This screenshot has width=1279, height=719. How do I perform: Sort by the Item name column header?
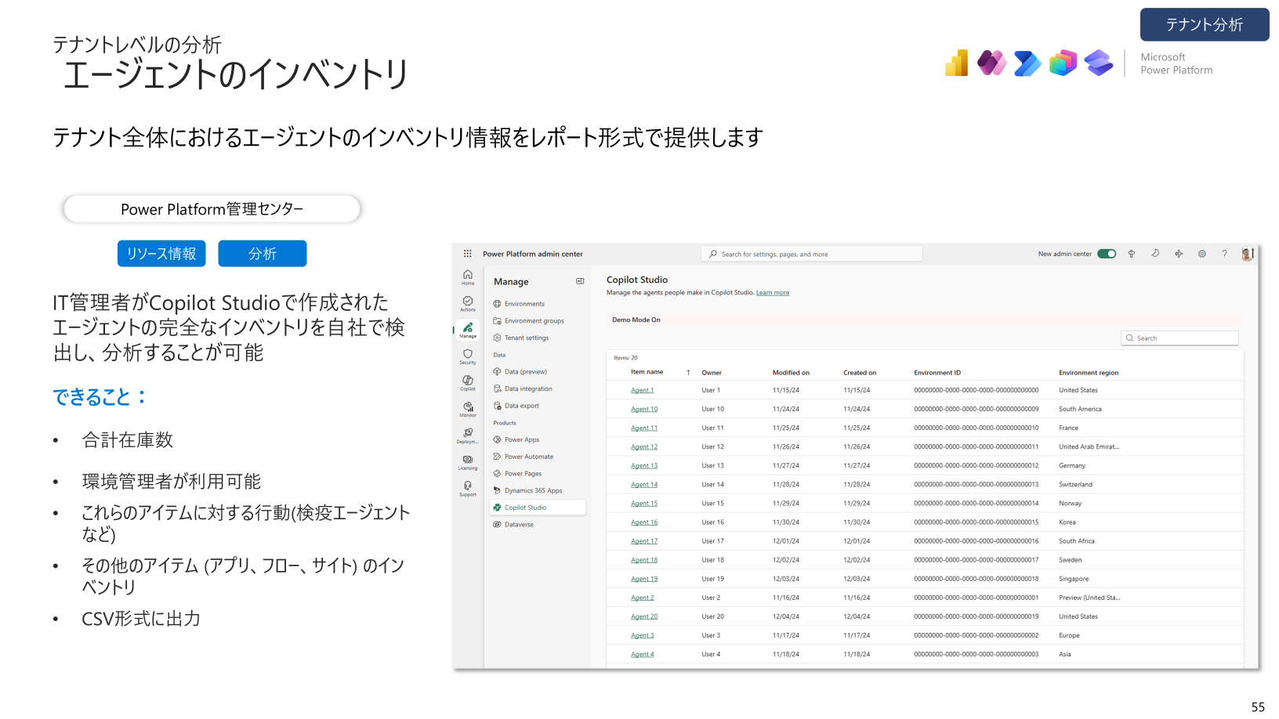(647, 373)
